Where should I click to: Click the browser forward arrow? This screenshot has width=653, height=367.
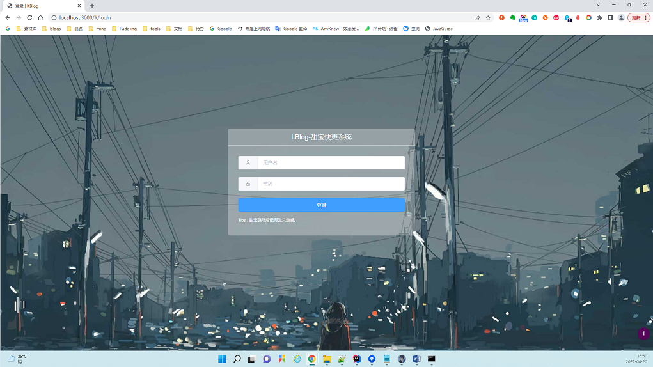(x=19, y=17)
